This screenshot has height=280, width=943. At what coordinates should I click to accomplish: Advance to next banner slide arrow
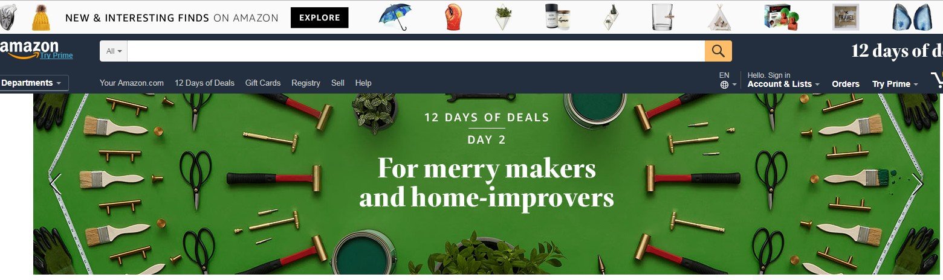(917, 185)
